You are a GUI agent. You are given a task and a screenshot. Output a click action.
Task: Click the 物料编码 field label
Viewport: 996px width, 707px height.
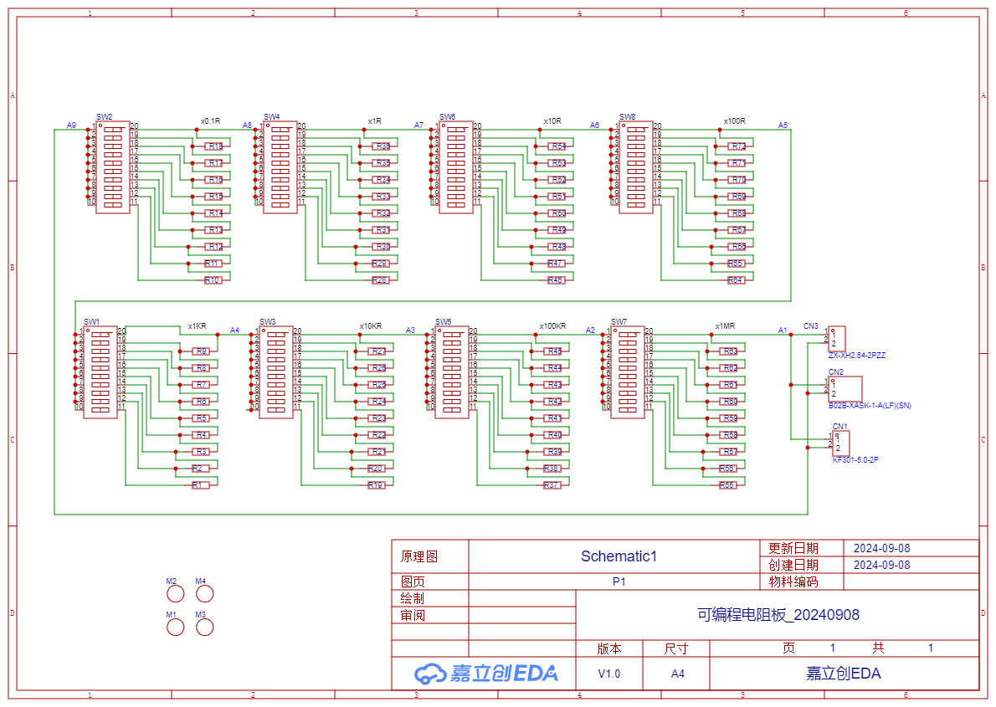click(x=793, y=581)
